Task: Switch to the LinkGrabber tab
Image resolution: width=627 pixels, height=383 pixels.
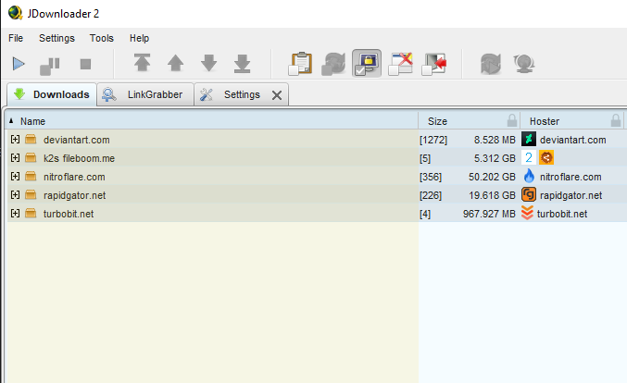Action: pyautogui.click(x=145, y=94)
